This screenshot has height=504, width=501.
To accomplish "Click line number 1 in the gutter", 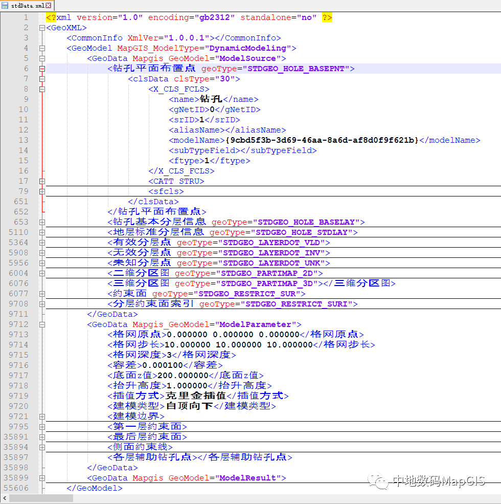I will pos(26,17).
